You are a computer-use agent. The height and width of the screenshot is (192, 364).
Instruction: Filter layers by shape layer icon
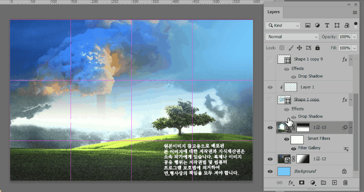click(337, 25)
